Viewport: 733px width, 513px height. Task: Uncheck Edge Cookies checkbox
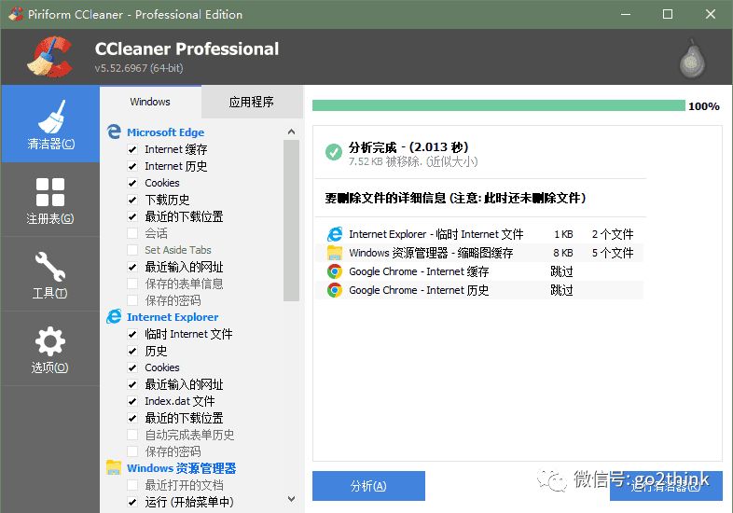click(132, 184)
